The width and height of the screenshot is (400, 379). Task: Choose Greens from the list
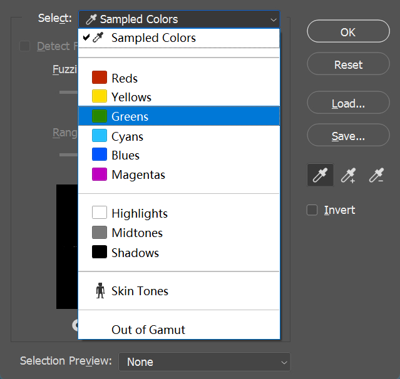(130, 116)
